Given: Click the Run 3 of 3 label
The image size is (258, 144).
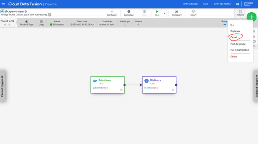Looking at the screenshot, I should click(x=7, y=21).
